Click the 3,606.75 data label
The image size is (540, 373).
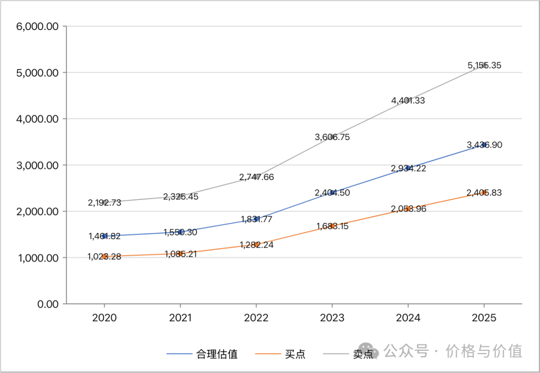click(332, 136)
